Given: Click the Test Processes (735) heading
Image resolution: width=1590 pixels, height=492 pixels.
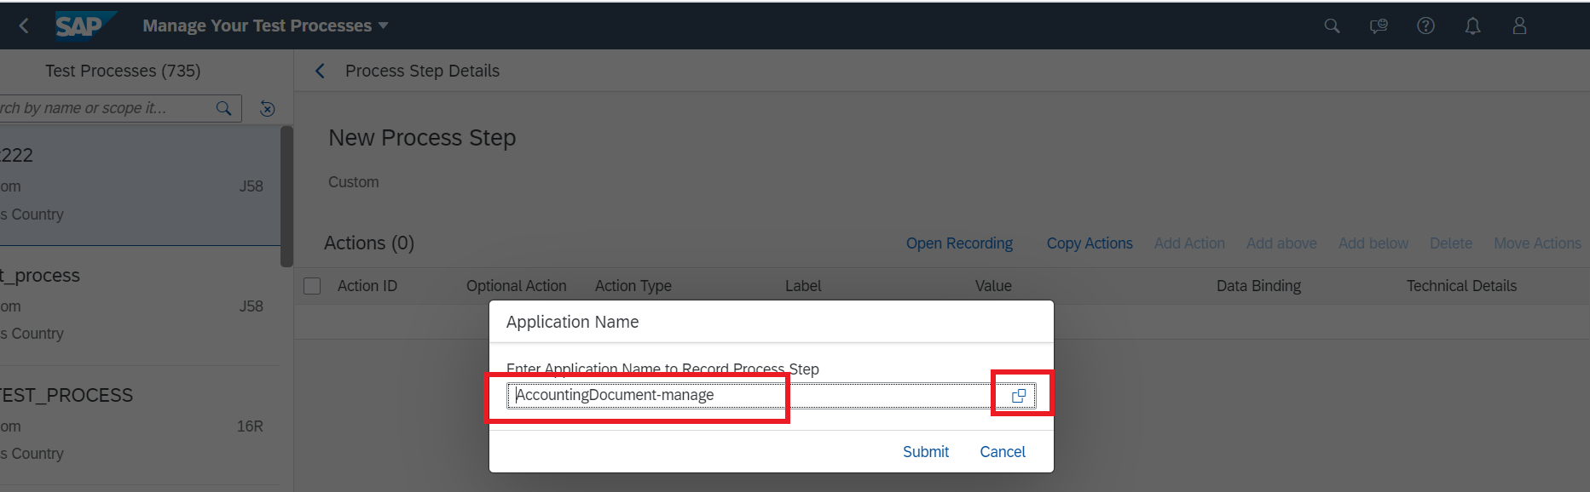Looking at the screenshot, I should point(123,71).
